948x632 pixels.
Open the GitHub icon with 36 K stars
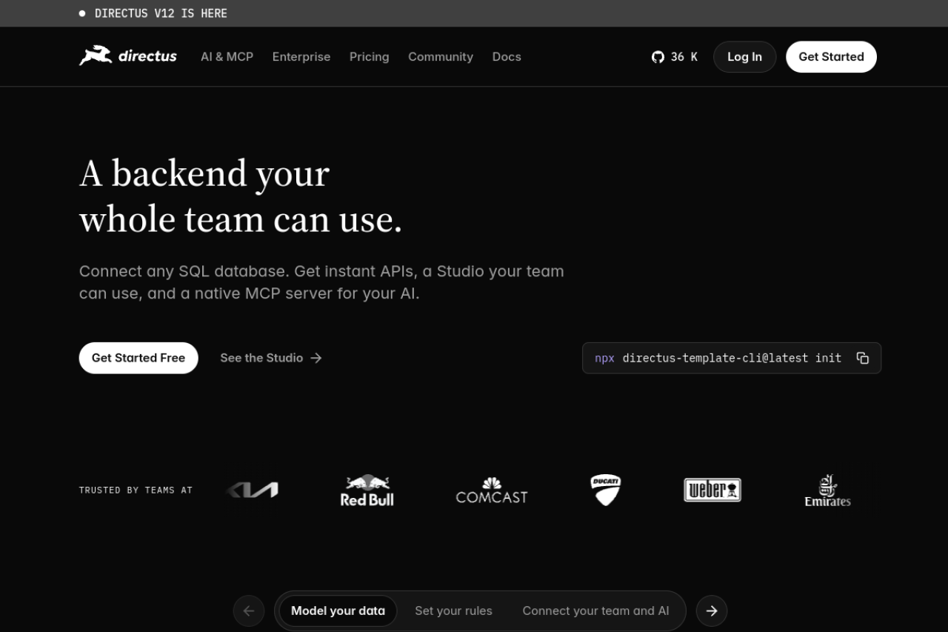(658, 57)
